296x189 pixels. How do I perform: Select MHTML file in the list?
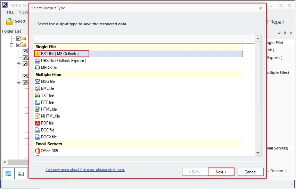[138, 116]
